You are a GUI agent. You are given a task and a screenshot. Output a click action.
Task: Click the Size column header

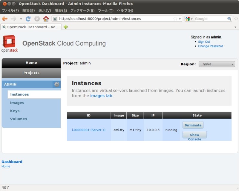135,115
